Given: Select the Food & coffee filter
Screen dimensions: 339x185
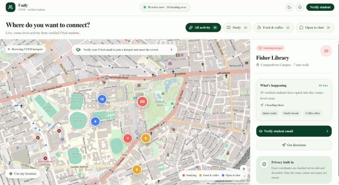Looking at the screenshot, I should pyautogui.click(x=274, y=27).
